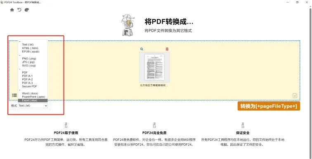Viewport: 312px width, 159px height.
Task: Open the 格式 format dropdown
Action: 33,106
